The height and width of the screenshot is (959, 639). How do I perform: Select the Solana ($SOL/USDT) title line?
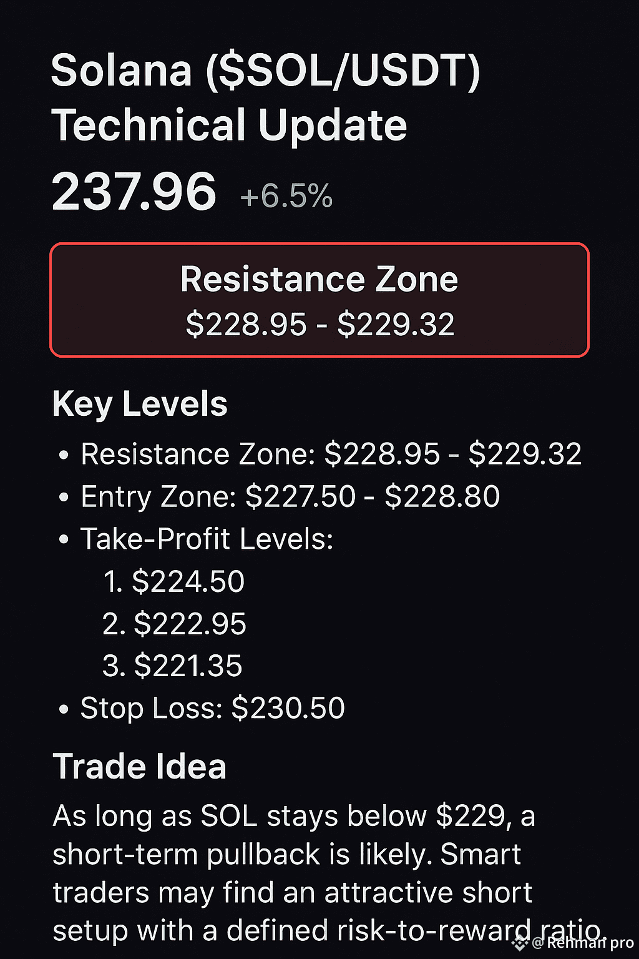[x=265, y=71]
